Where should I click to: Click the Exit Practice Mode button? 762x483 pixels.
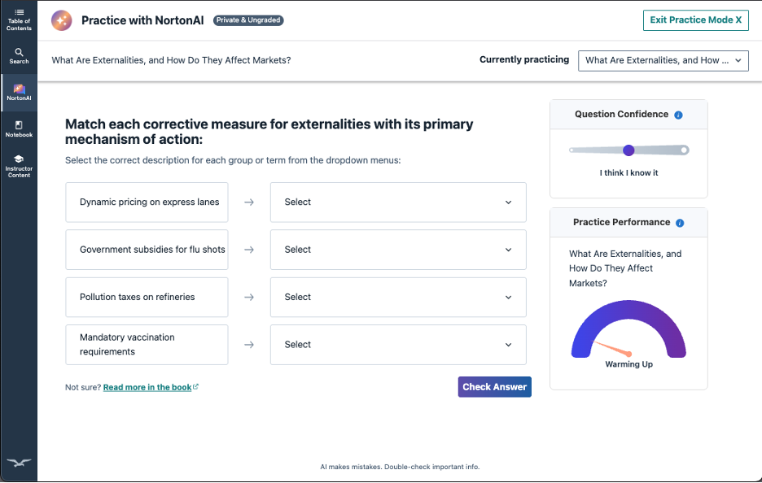pyautogui.click(x=695, y=20)
